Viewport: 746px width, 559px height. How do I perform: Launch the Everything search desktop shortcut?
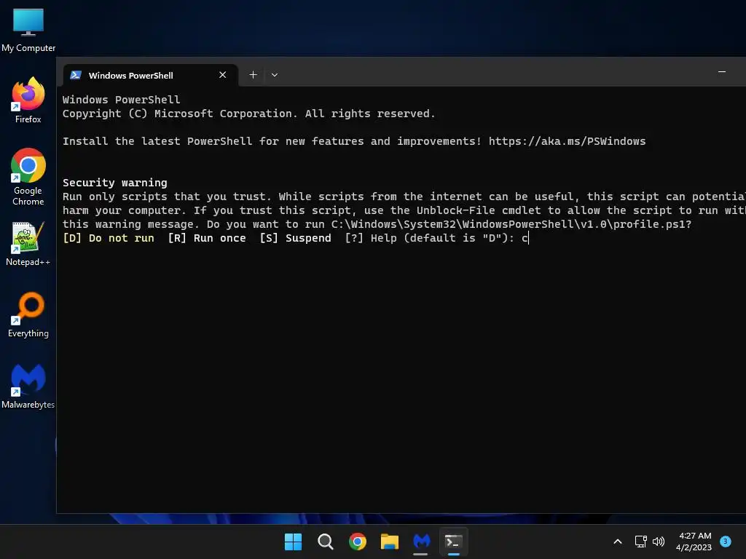click(28, 315)
